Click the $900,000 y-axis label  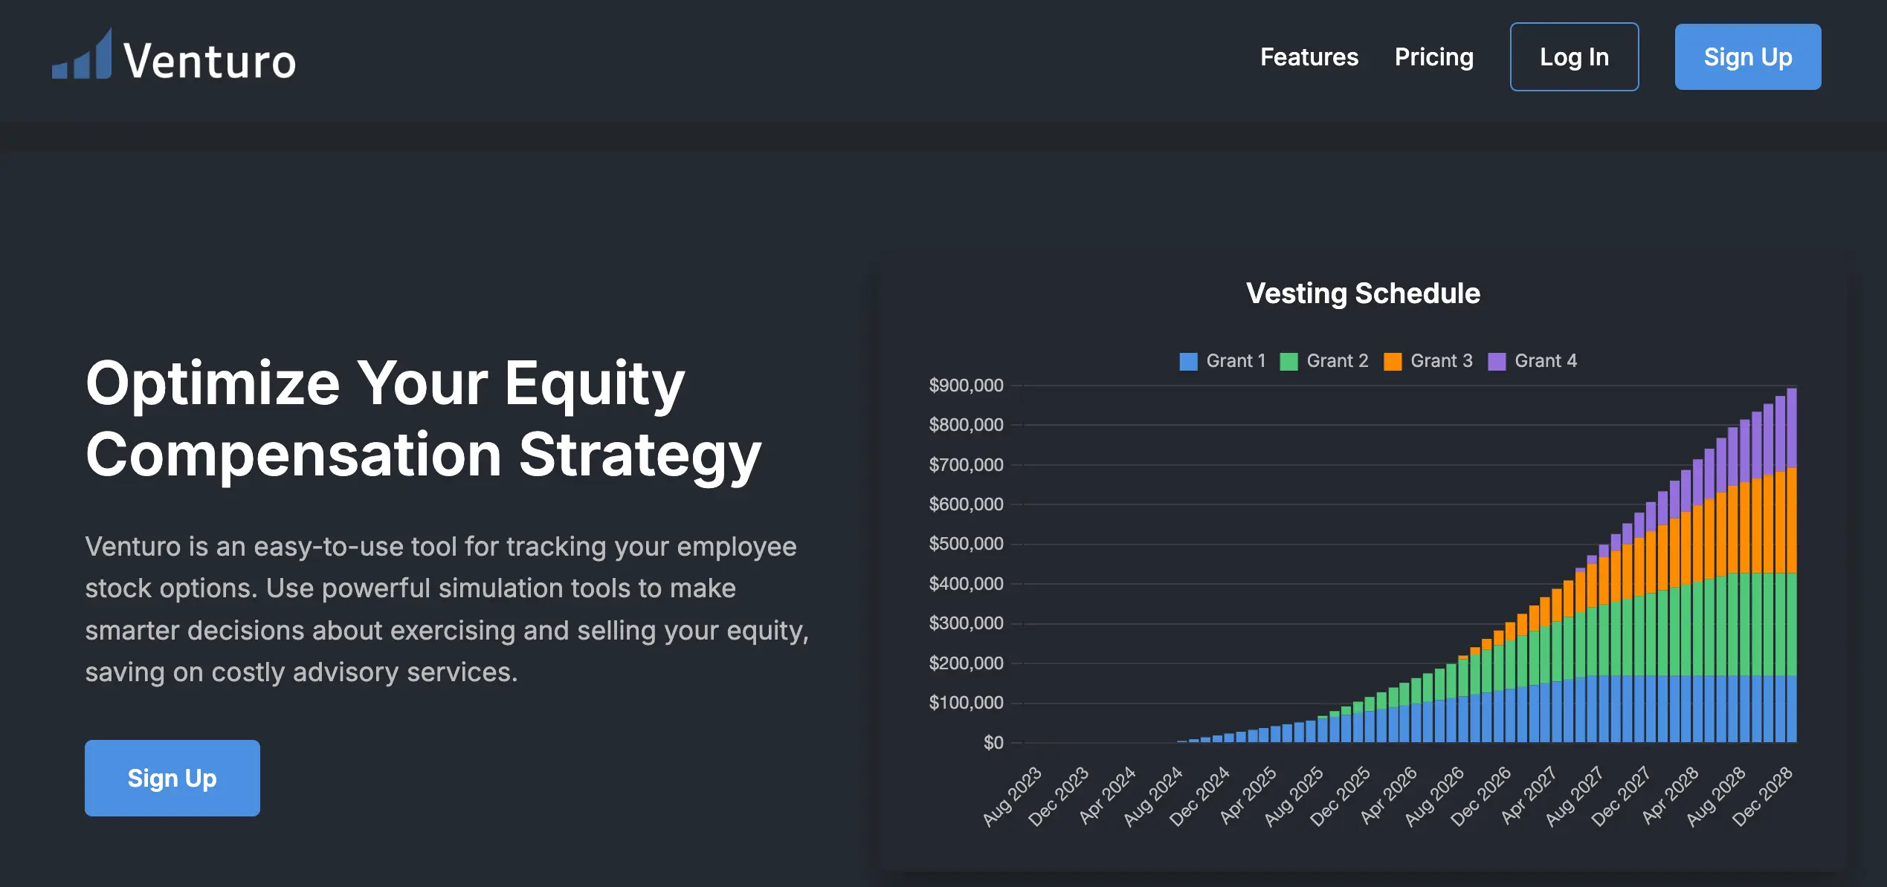point(965,386)
